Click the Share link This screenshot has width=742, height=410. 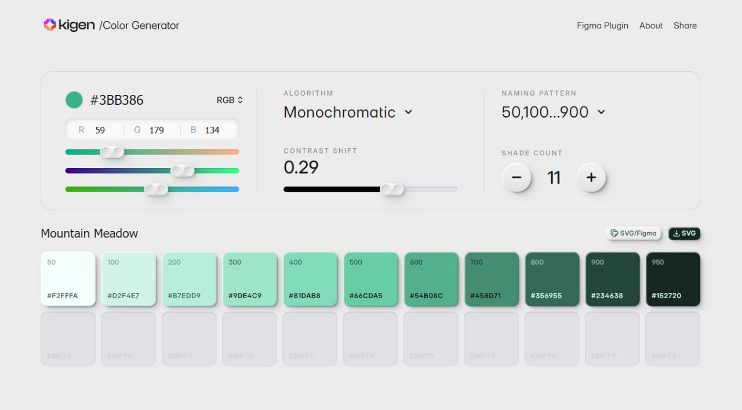coord(685,25)
